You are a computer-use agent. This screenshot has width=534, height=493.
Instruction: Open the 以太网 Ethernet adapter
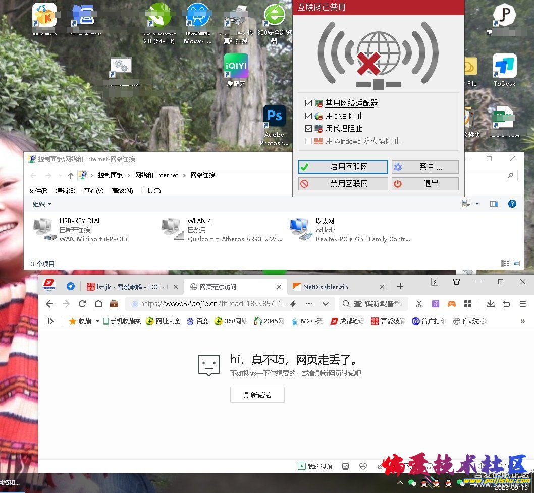click(300, 228)
